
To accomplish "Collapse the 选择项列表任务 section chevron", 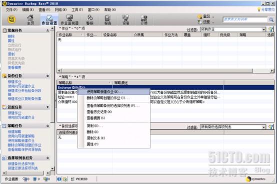I will coord(47,158).
